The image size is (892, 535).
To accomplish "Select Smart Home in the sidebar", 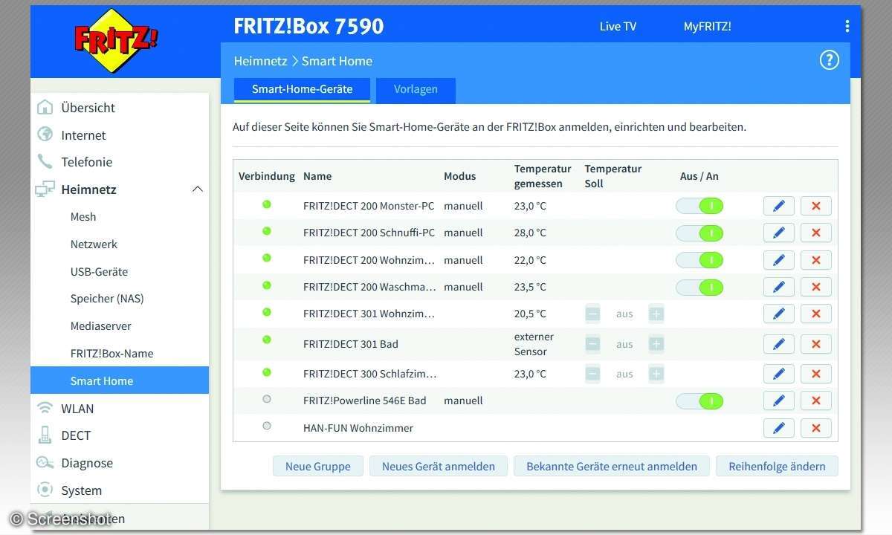I will (x=120, y=380).
